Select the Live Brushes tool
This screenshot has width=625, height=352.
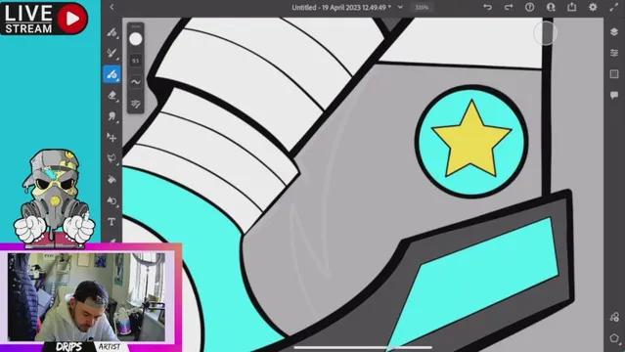pyautogui.click(x=112, y=53)
